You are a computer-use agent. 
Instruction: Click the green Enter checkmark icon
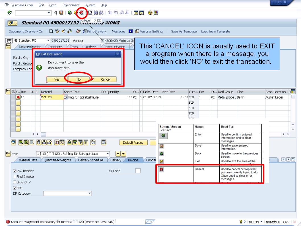pos(9,13)
